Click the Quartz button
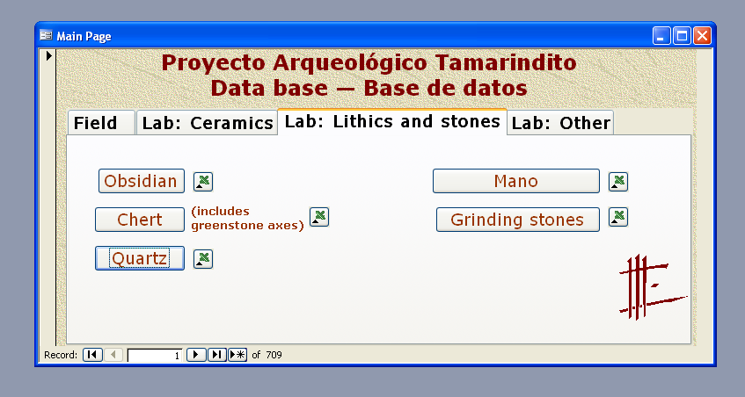 [x=140, y=258]
